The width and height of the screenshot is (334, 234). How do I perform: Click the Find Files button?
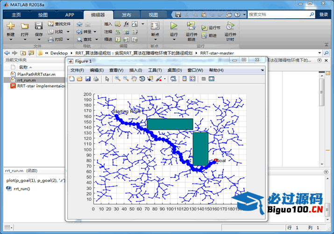pyautogui.click(x=59, y=24)
